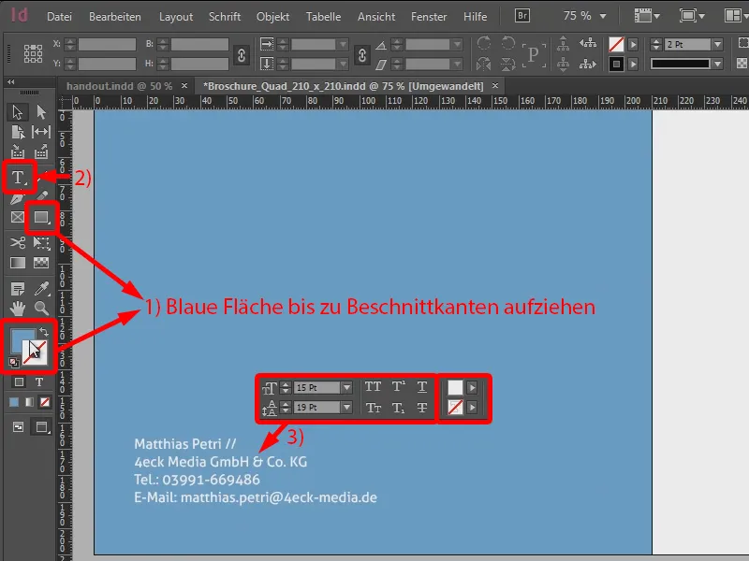Increase stroke weight with the 2 Pt stepper
The image size is (749, 561).
656,39
